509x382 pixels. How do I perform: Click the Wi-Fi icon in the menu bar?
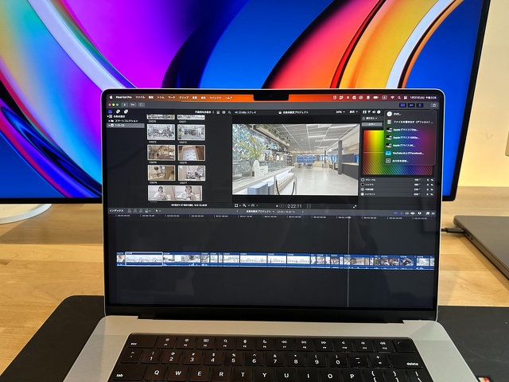pyautogui.click(x=392, y=97)
